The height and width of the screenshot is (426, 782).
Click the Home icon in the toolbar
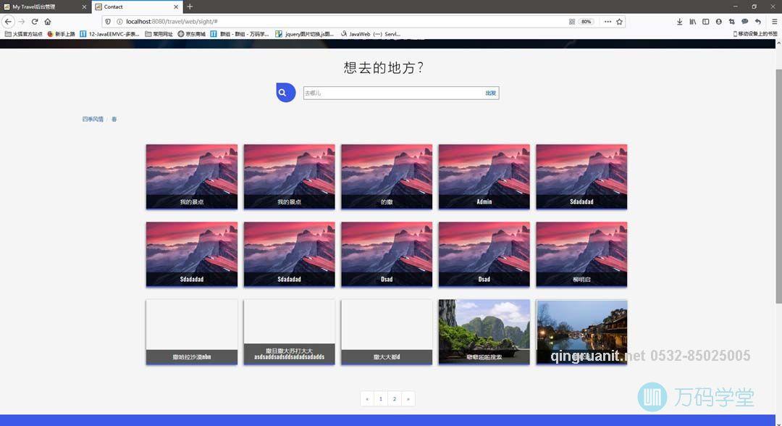(48, 21)
